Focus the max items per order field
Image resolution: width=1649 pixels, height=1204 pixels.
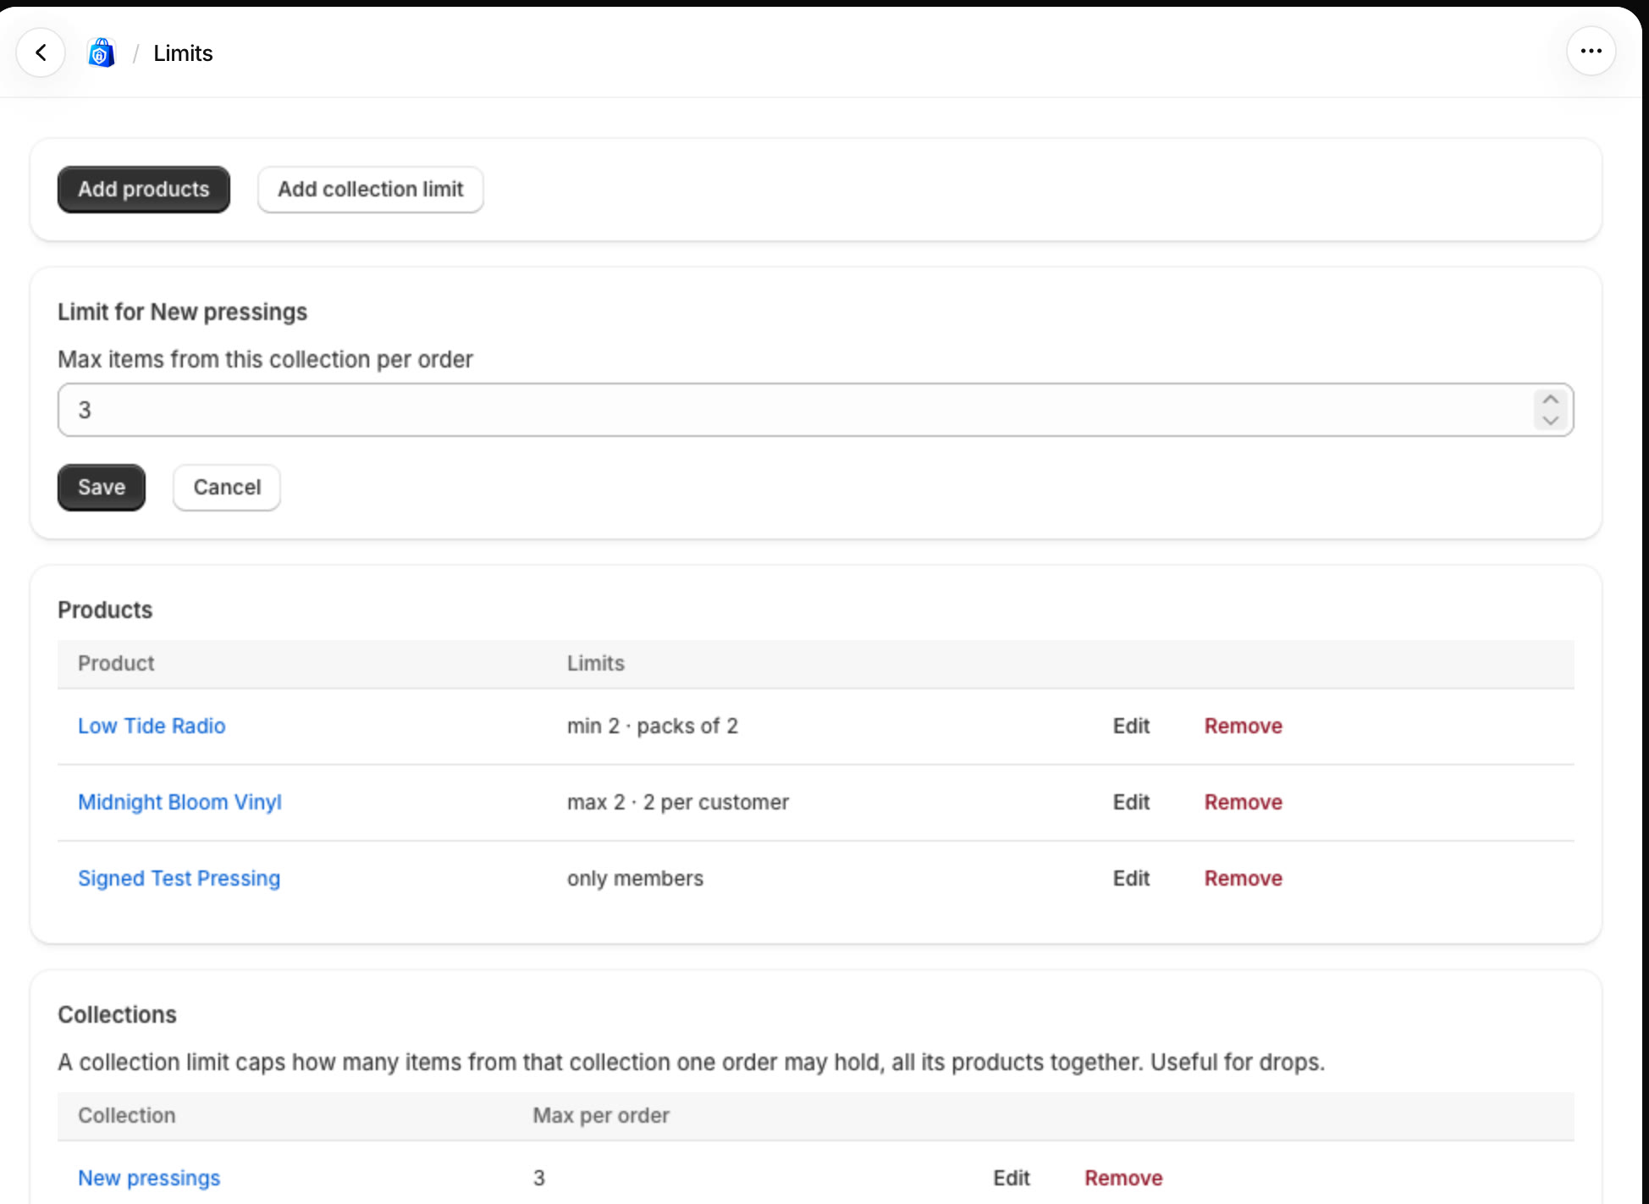[x=815, y=410]
